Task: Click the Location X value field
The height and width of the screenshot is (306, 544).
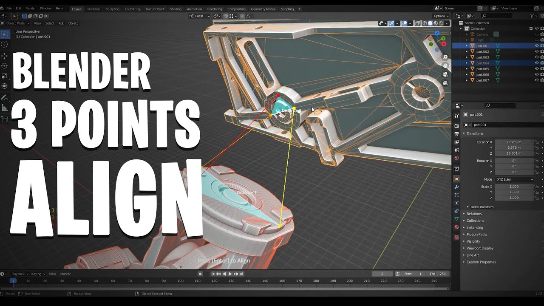Action: [x=514, y=142]
